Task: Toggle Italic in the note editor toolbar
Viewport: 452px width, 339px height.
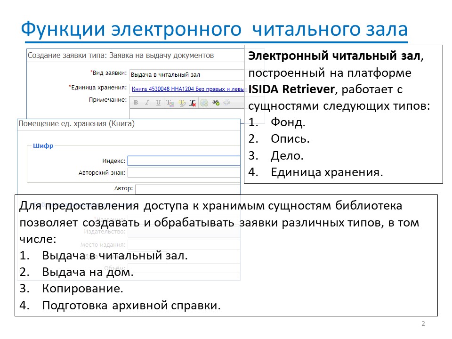Action: 147,103
